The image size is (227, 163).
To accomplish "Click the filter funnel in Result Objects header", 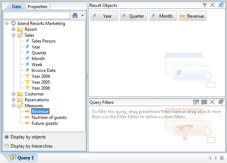I will (x=205, y=5).
